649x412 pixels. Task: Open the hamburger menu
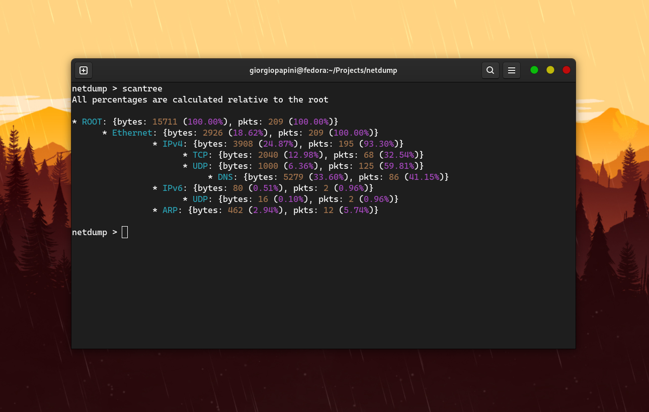[x=512, y=70]
